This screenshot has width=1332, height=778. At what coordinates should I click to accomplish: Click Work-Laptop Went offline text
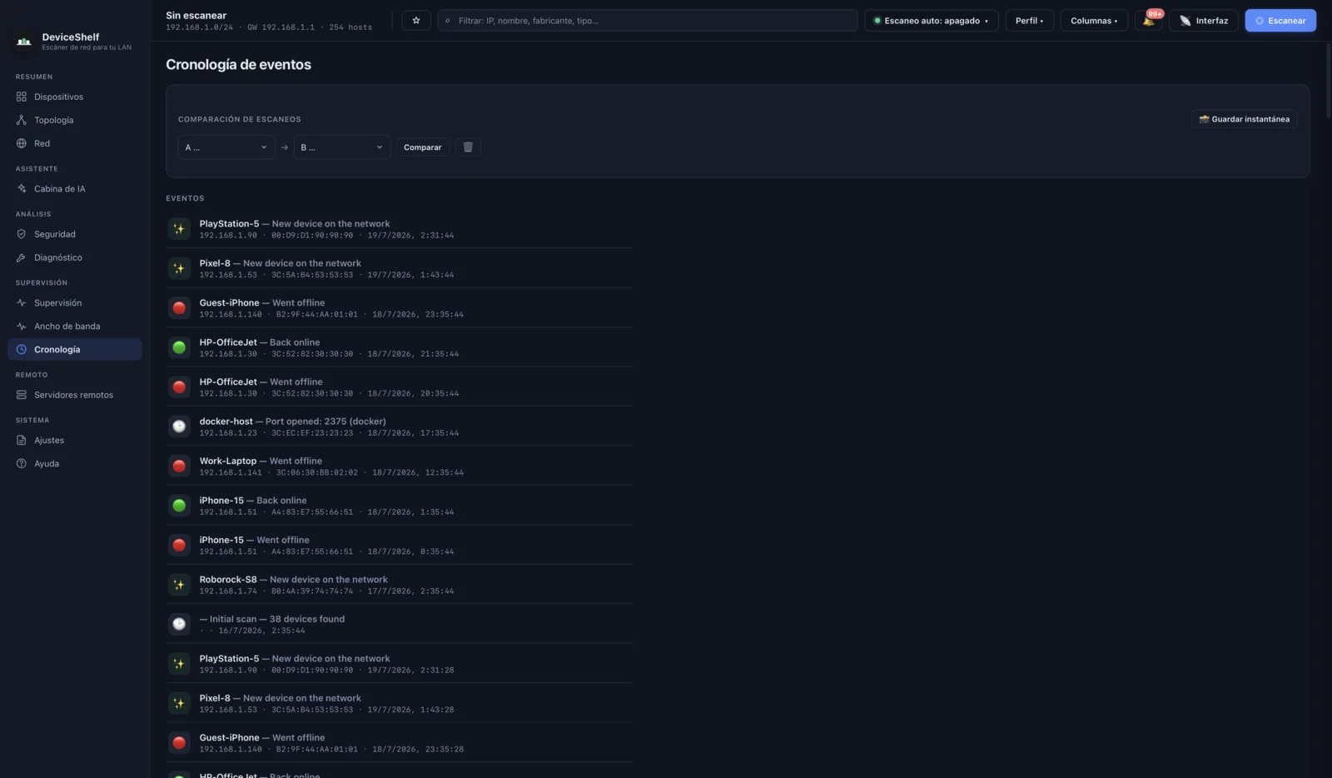coord(261,461)
